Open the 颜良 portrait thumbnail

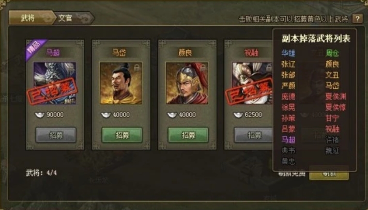pyautogui.click(x=187, y=83)
